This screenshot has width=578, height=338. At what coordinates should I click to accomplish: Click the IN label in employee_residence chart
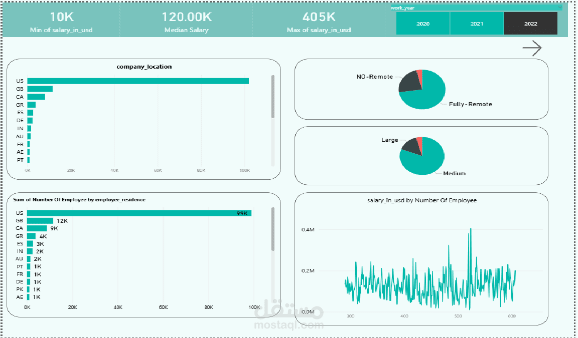20,251
